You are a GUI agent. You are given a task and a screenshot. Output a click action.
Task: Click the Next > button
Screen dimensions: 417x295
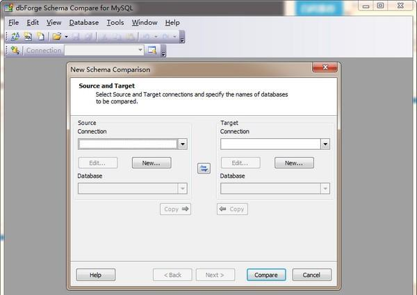point(215,275)
